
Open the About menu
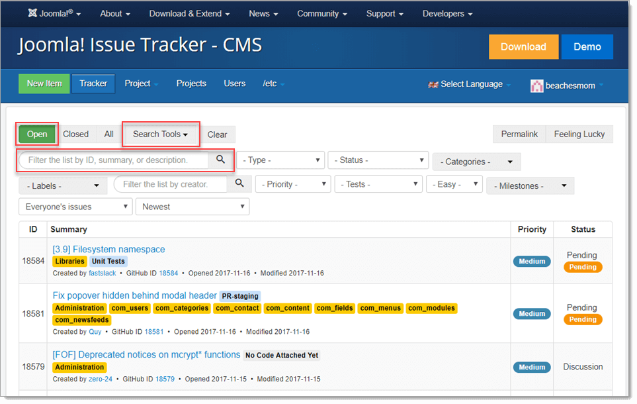click(x=115, y=14)
